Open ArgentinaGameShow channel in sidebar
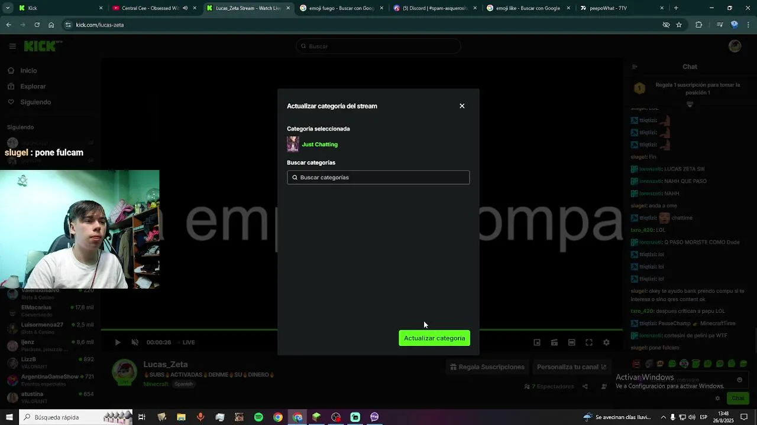 (50, 380)
